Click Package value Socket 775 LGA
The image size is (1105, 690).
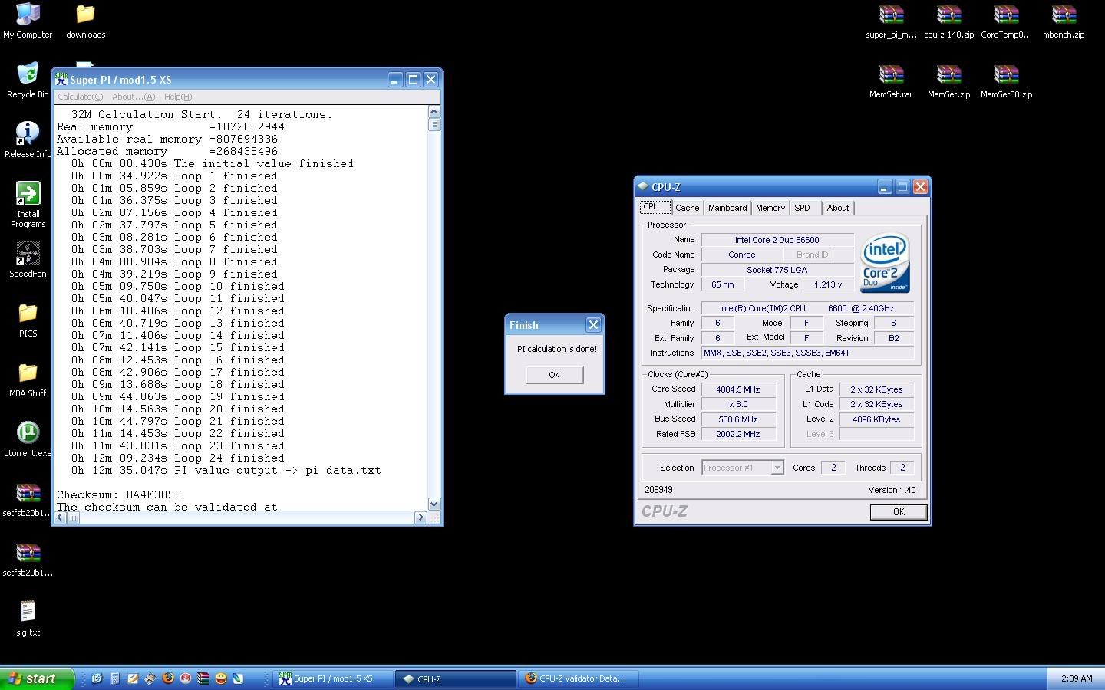point(777,270)
